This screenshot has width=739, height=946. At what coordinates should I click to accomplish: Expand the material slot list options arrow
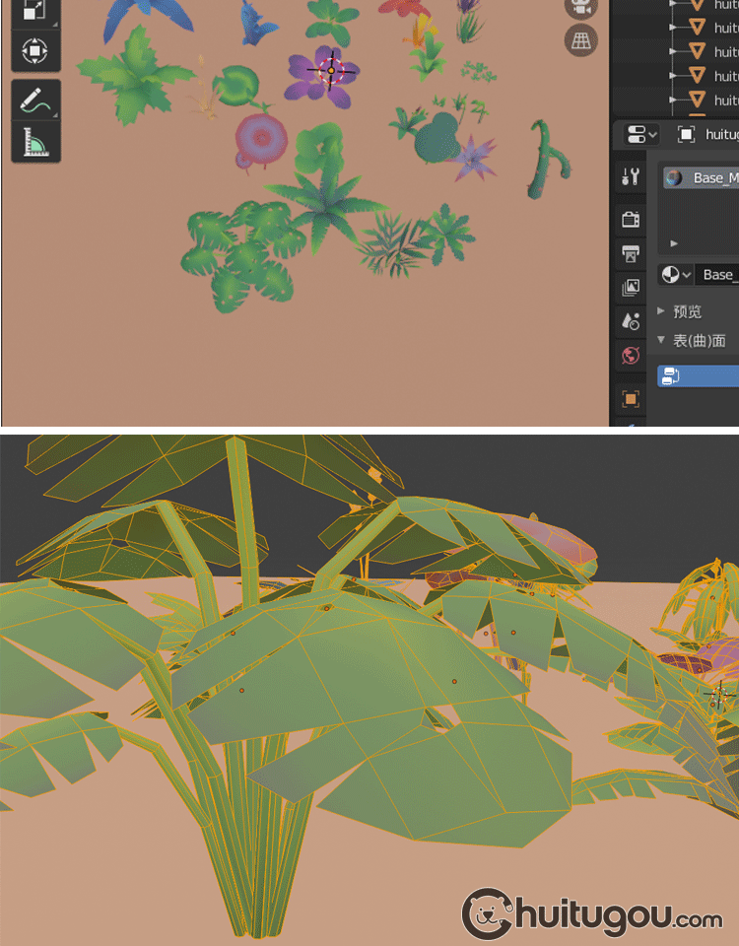674,243
